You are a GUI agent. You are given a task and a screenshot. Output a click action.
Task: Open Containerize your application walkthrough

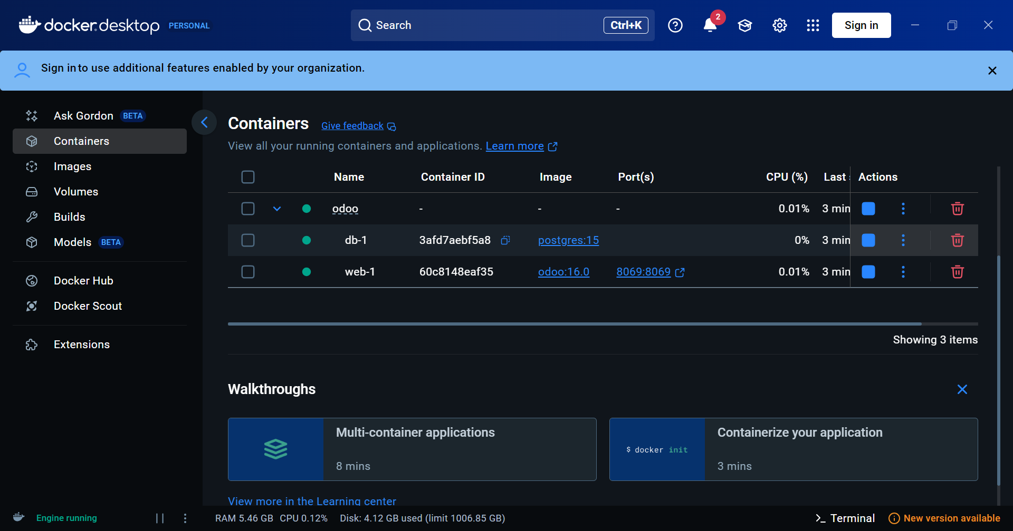pos(794,449)
